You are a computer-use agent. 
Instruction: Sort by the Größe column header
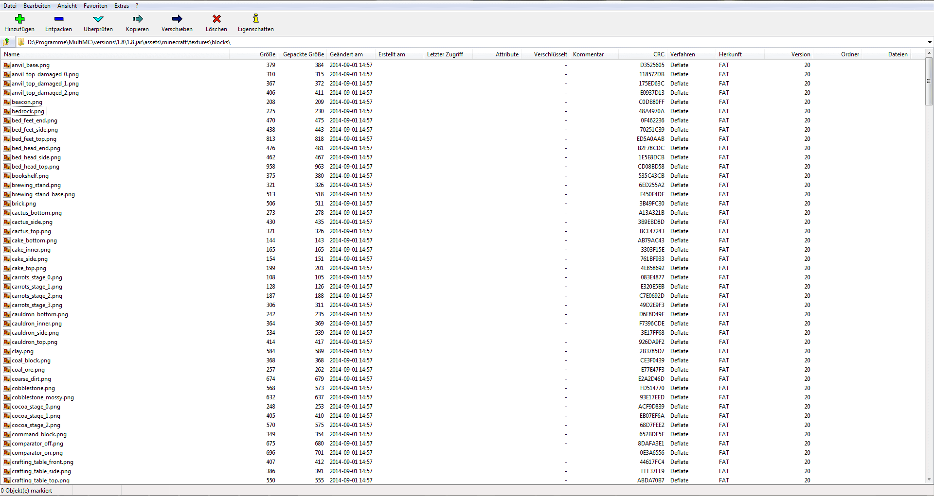pos(253,54)
